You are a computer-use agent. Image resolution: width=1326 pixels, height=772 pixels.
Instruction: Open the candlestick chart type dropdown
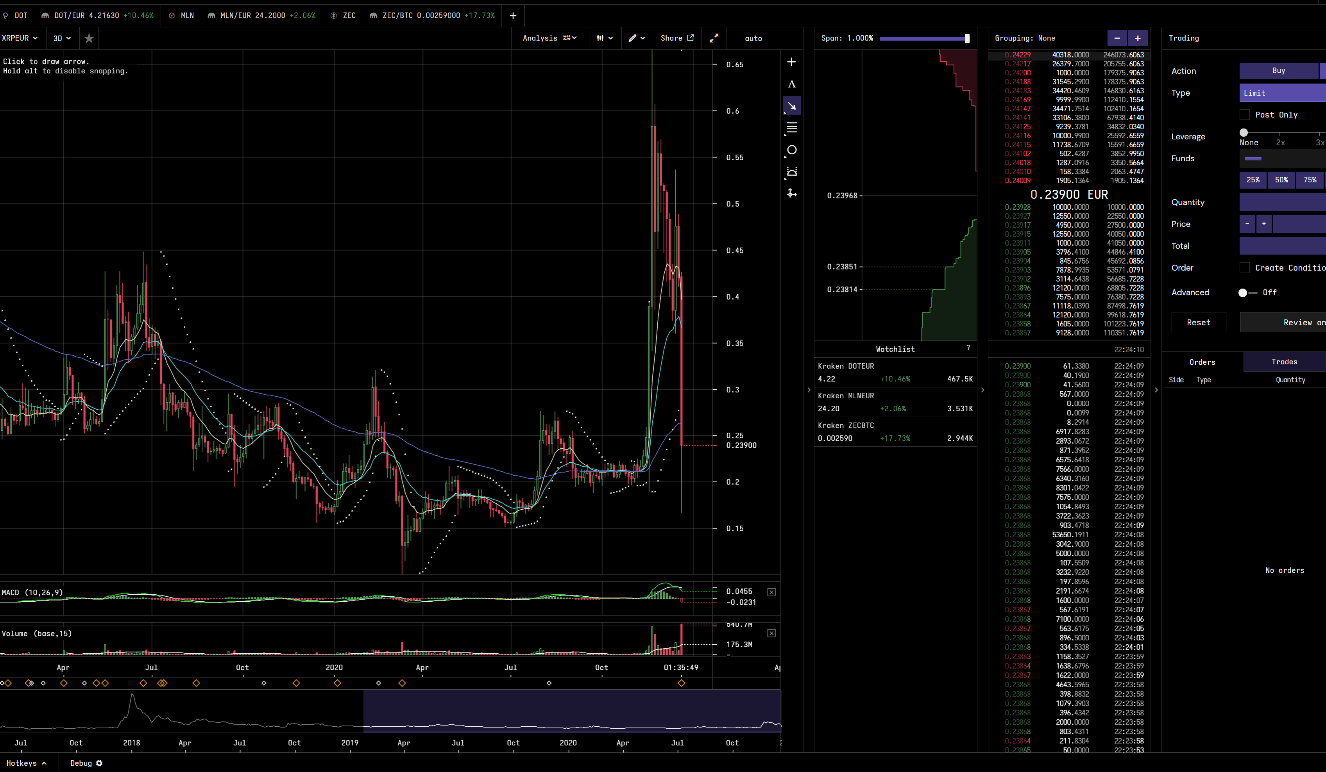605,38
